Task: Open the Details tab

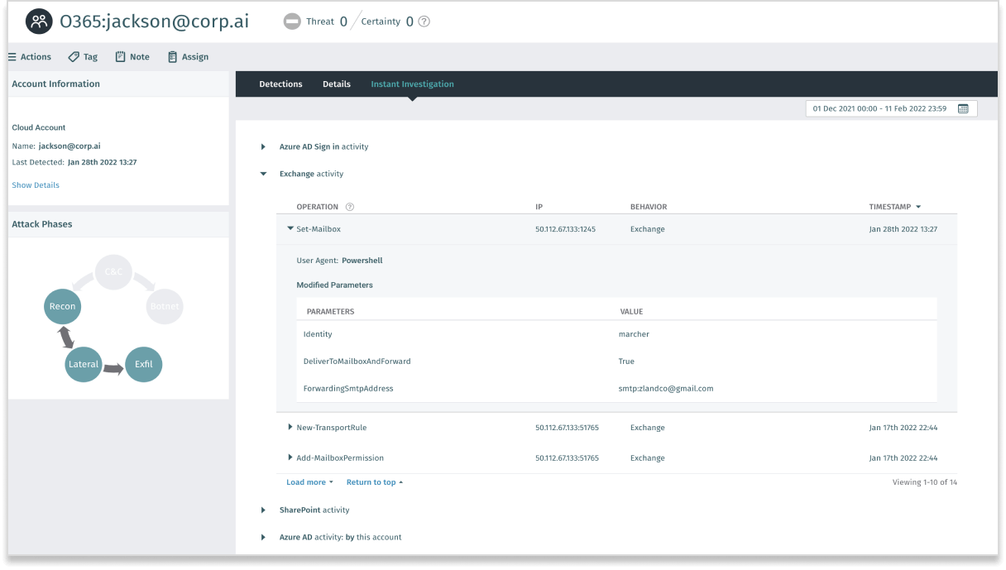Action: 336,84
